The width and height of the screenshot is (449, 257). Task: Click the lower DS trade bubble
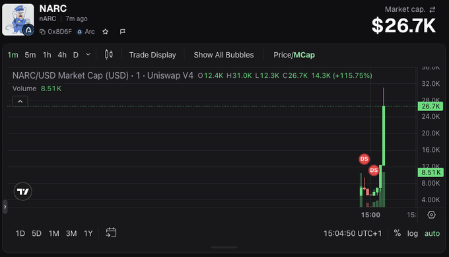tap(374, 170)
